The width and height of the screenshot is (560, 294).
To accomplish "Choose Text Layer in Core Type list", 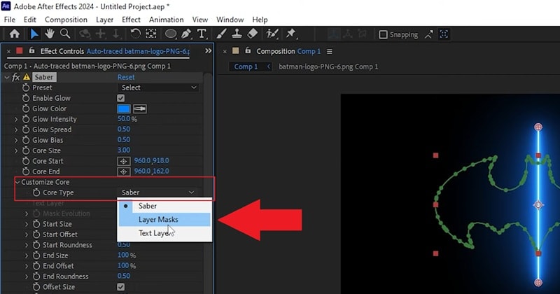I will point(164,233).
